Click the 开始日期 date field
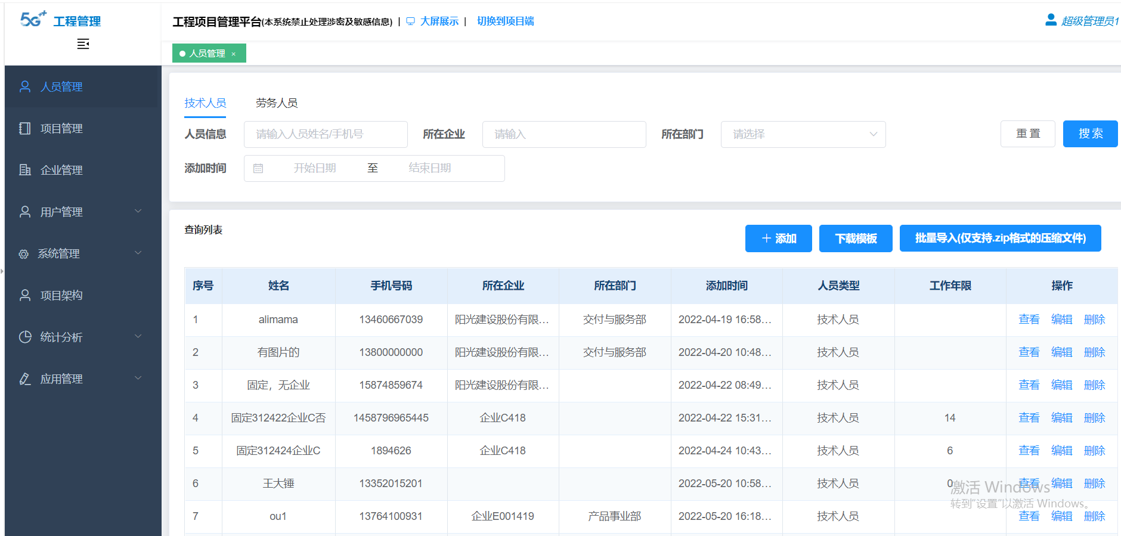 pos(315,169)
